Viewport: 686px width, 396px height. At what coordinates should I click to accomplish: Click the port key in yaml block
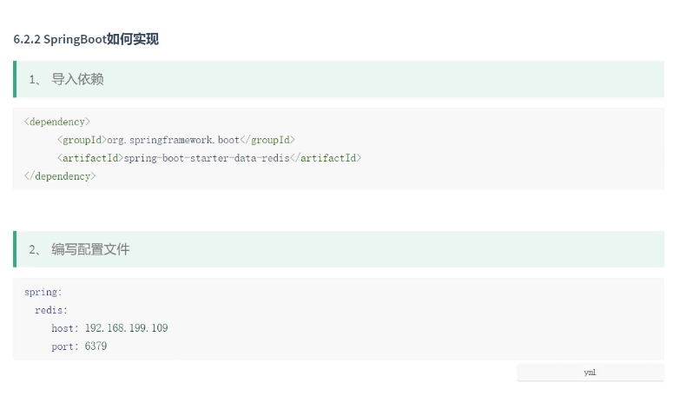pyautogui.click(x=63, y=346)
